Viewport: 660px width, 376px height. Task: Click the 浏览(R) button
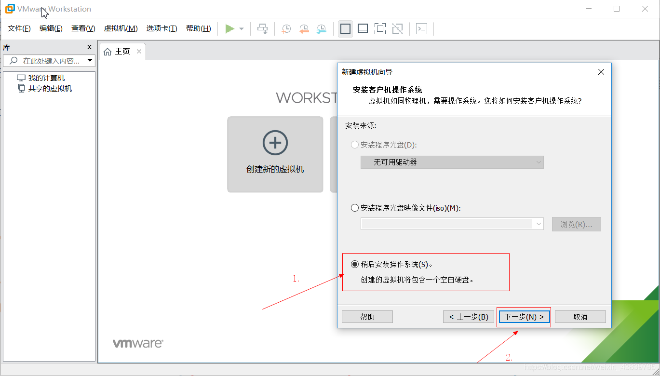click(576, 224)
